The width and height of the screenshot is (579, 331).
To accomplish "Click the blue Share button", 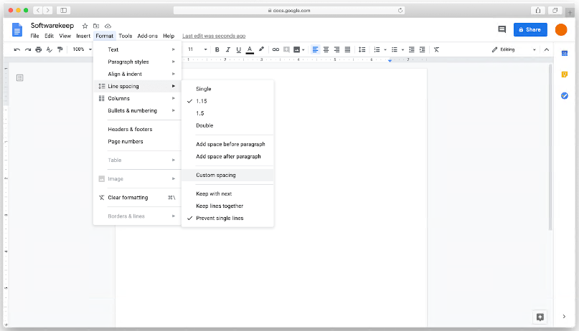I will pos(530,29).
